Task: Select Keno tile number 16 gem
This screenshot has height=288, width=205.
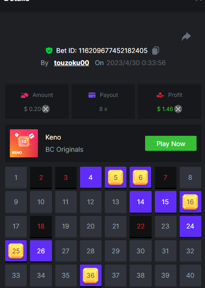Action: (190, 202)
